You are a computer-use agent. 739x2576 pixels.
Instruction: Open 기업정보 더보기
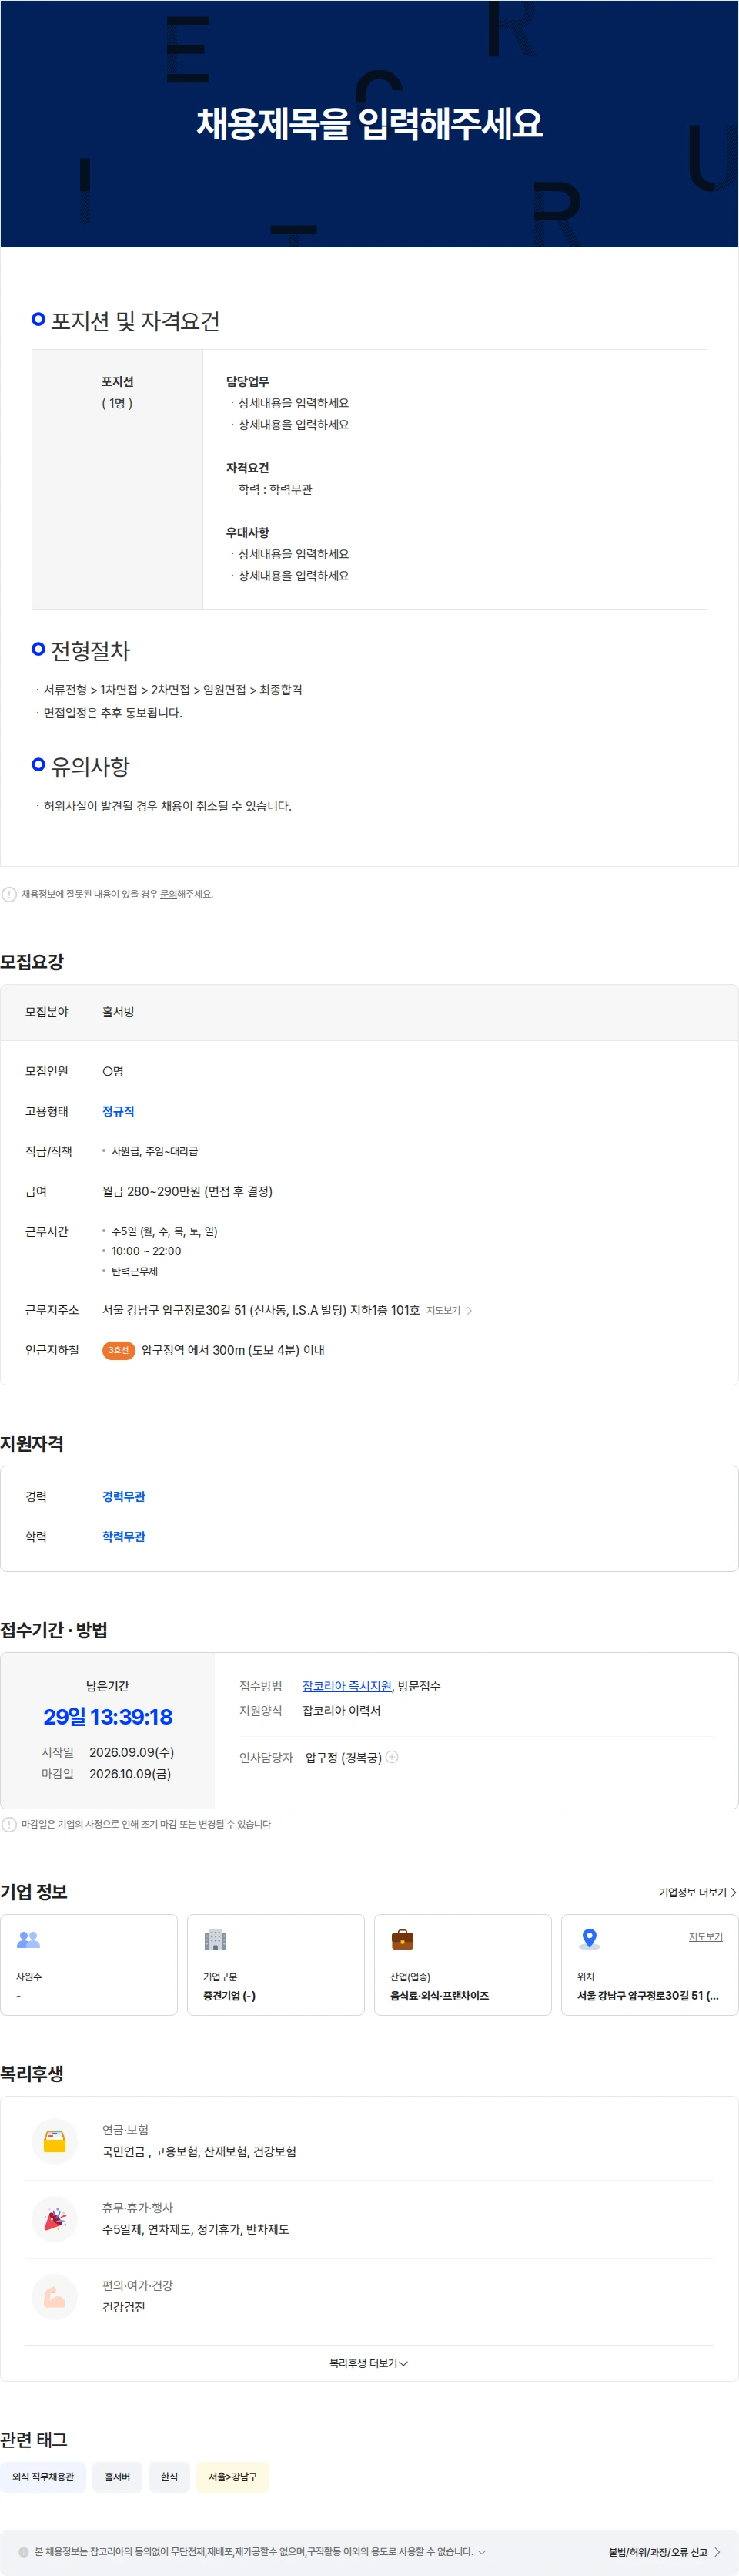(697, 1892)
